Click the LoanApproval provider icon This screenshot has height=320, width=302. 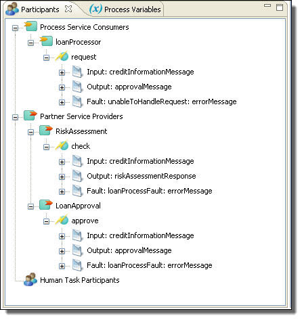pos(46,205)
